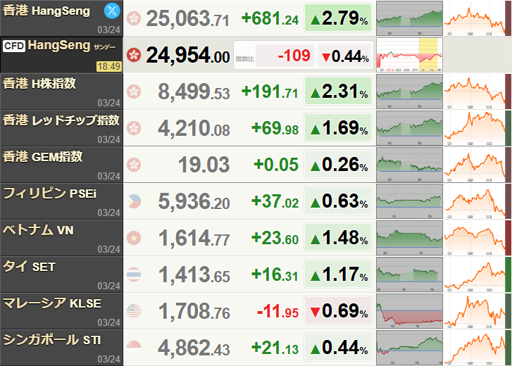Click the price 8,499.53
This screenshot has width=512, height=366.
[x=194, y=91]
